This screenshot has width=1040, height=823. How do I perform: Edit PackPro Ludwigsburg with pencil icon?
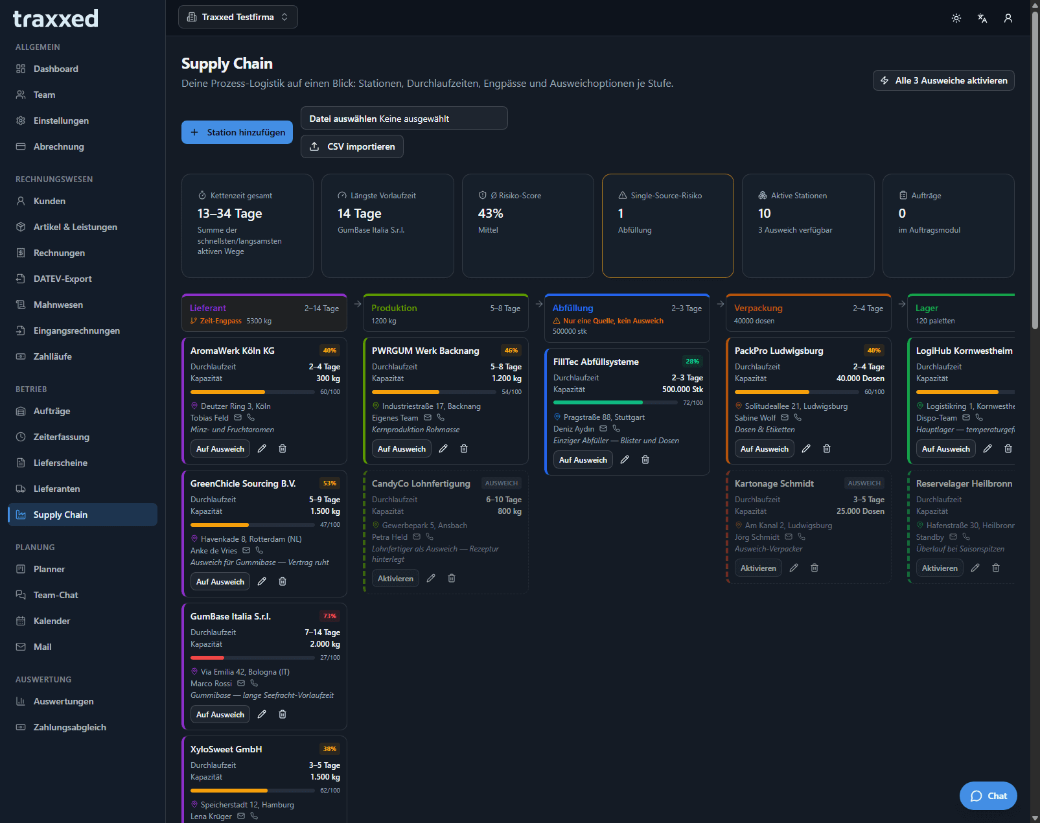point(806,448)
